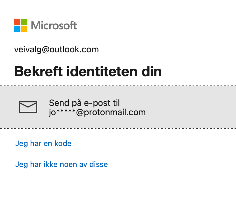236x217 pixels.
Task: Open 'Jeg har ikke noen av disse' link
Action: coord(61,164)
